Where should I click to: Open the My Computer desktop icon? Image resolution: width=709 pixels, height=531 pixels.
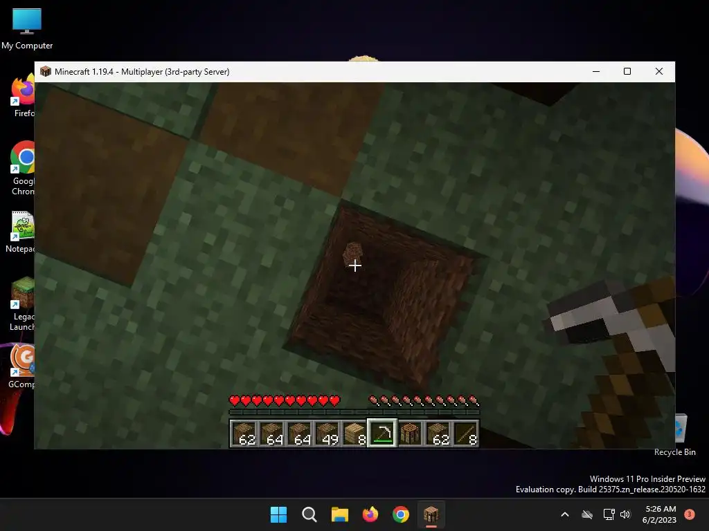point(27,29)
